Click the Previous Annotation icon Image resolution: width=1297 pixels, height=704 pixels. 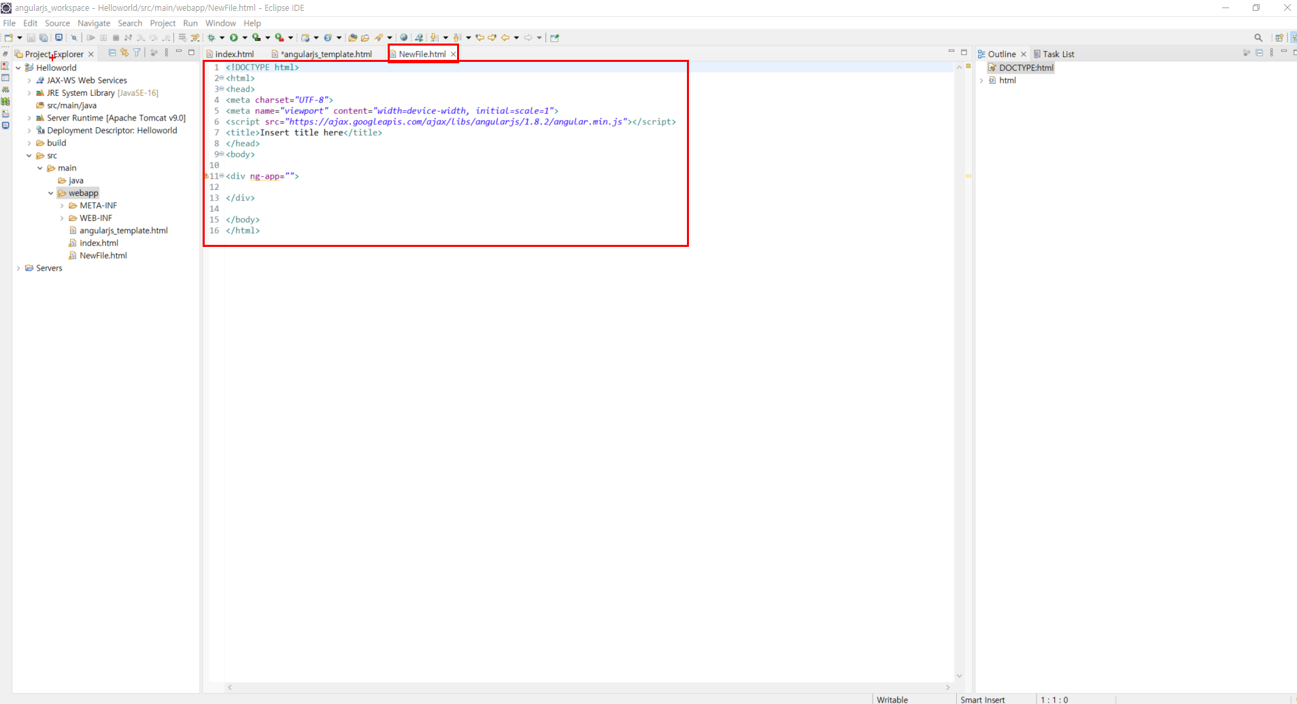coord(456,37)
